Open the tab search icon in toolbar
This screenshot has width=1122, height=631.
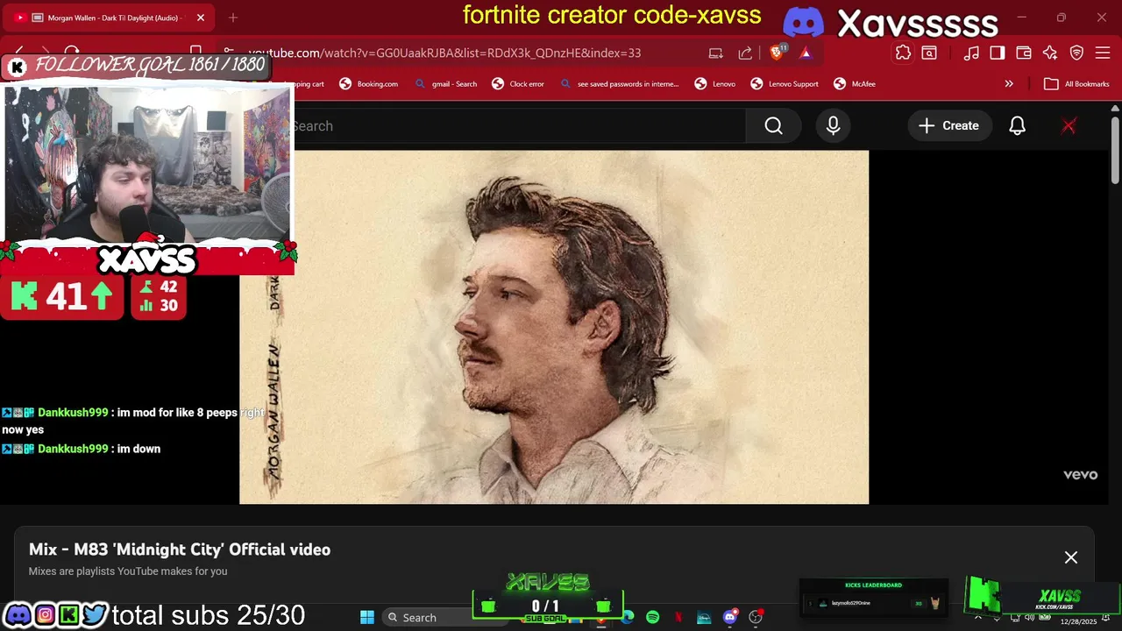coord(929,53)
